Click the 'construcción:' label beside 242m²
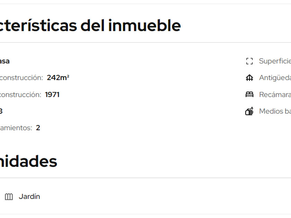Screen dimensions: 291x218 tap(21, 78)
